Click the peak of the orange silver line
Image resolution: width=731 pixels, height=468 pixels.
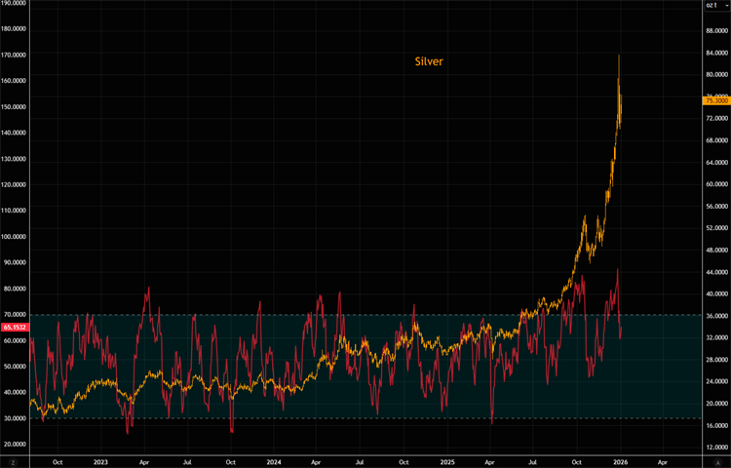(x=620, y=56)
